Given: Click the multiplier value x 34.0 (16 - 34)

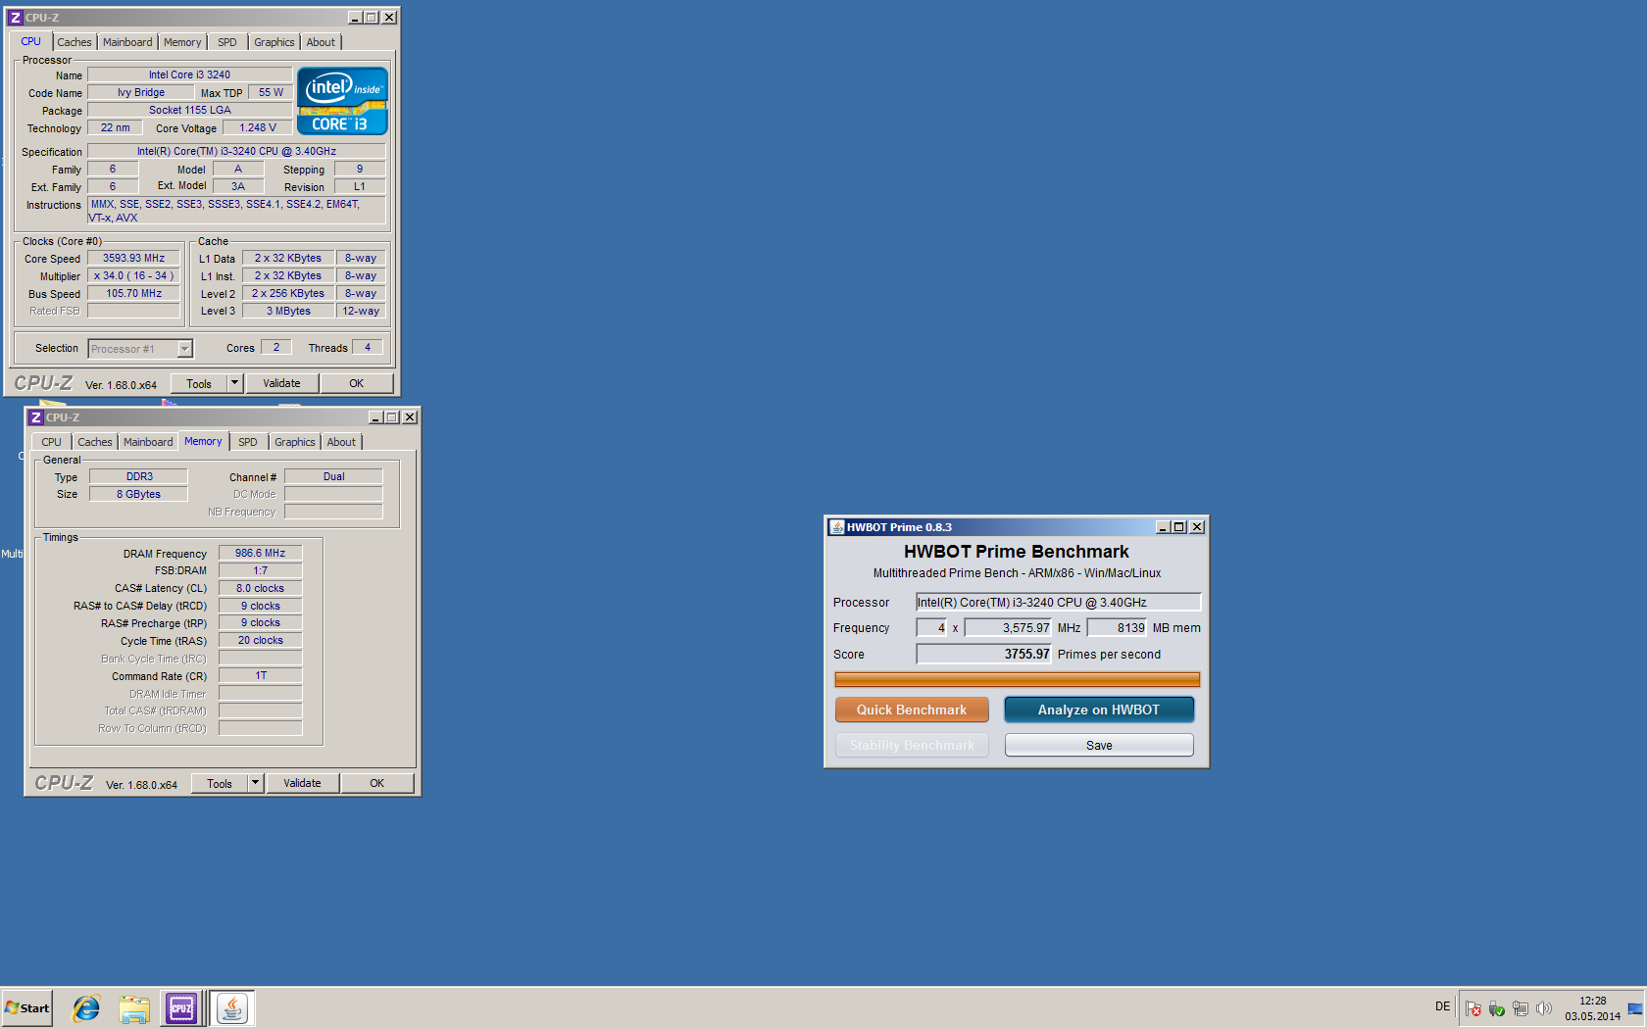Looking at the screenshot, I should 134,276.
